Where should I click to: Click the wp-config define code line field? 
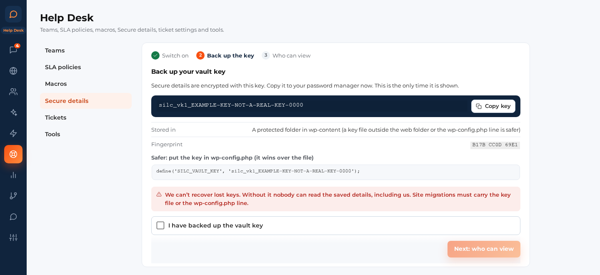click(336, 172)
